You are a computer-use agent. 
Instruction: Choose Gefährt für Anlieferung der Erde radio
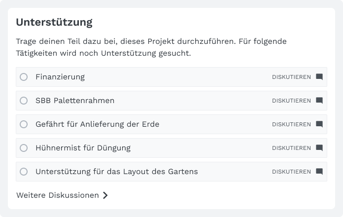24,124
